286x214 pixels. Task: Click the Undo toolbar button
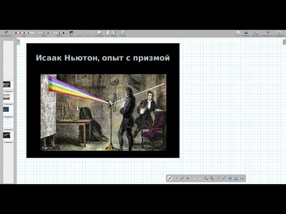point(80,33)
